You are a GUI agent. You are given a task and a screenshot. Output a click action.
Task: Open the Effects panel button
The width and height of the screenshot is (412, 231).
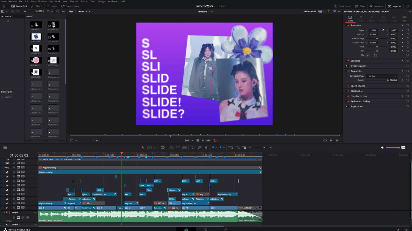click(x=37, y=6)
